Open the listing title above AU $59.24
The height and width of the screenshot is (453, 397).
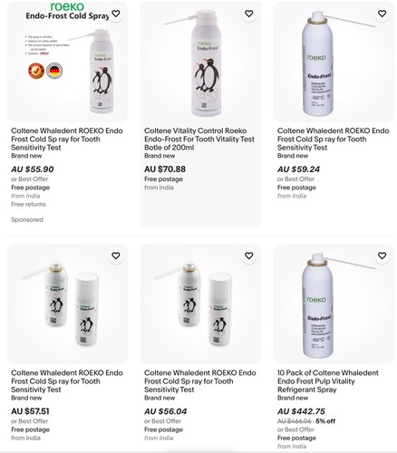tap(334, 140)
